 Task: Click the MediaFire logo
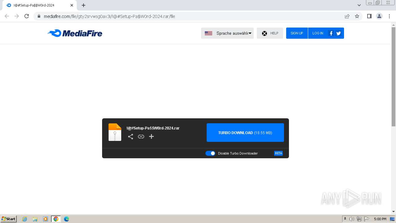75,33
